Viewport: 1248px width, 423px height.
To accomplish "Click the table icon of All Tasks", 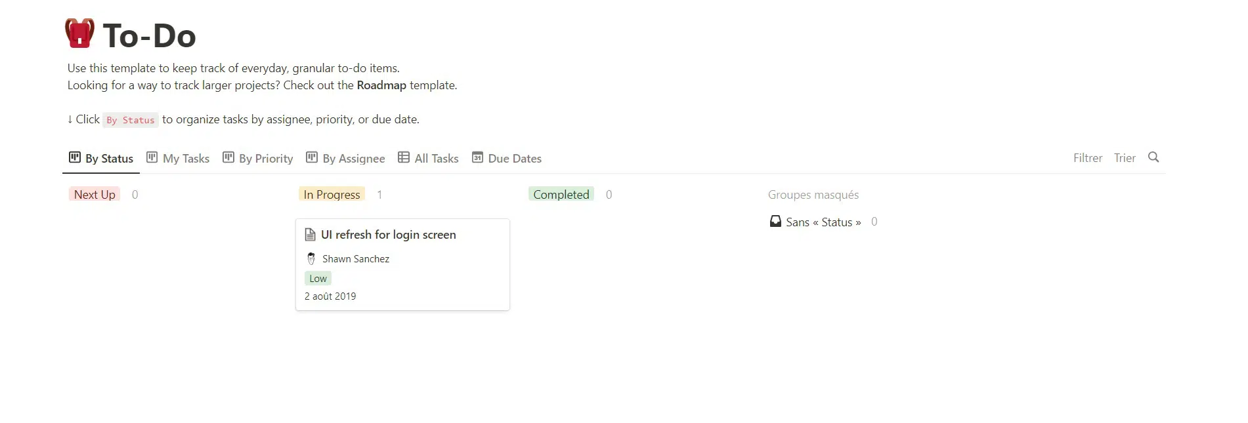I will click(404, 158).
